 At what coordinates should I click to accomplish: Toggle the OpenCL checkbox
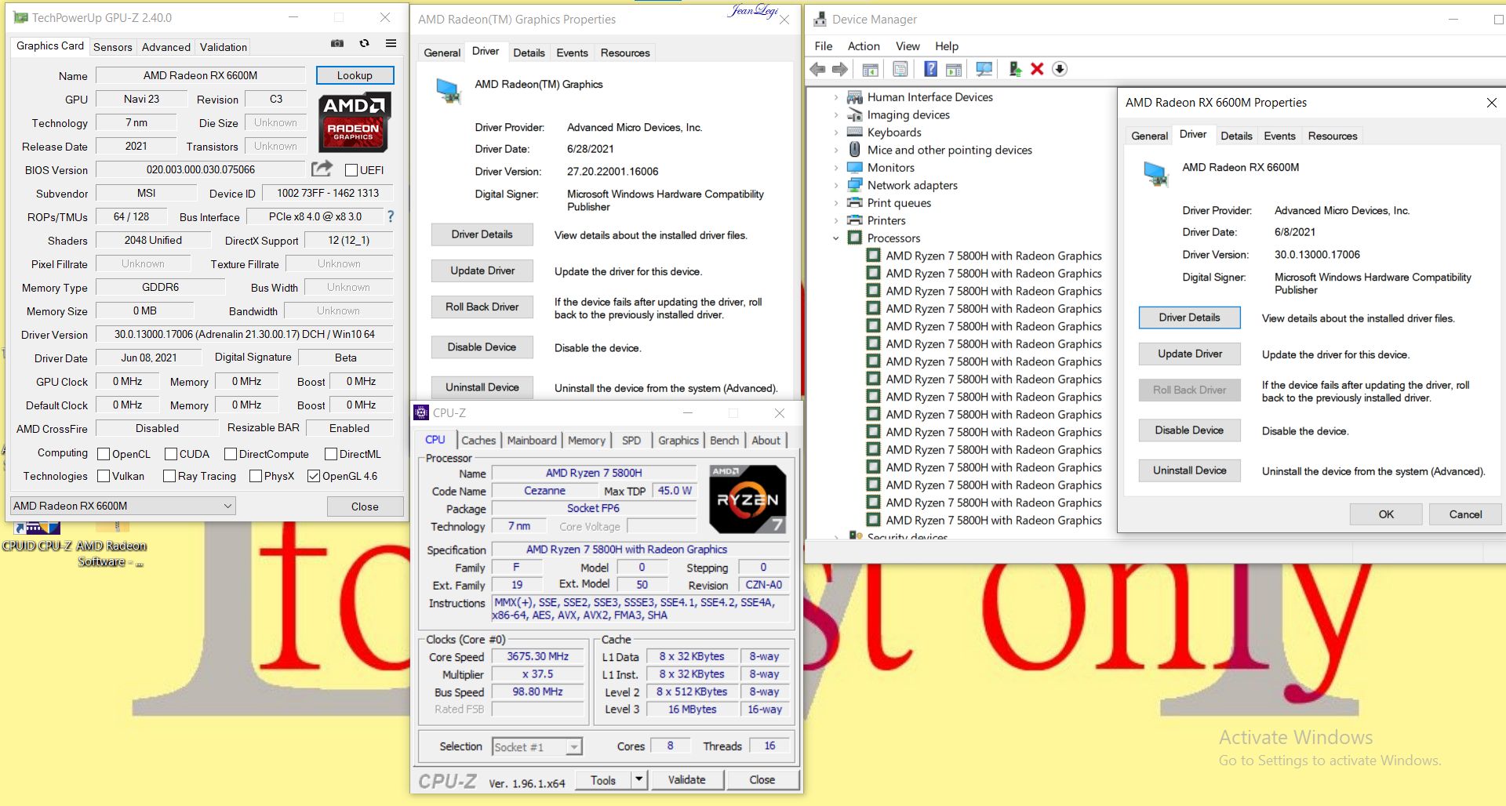click(x=104, y=454)
